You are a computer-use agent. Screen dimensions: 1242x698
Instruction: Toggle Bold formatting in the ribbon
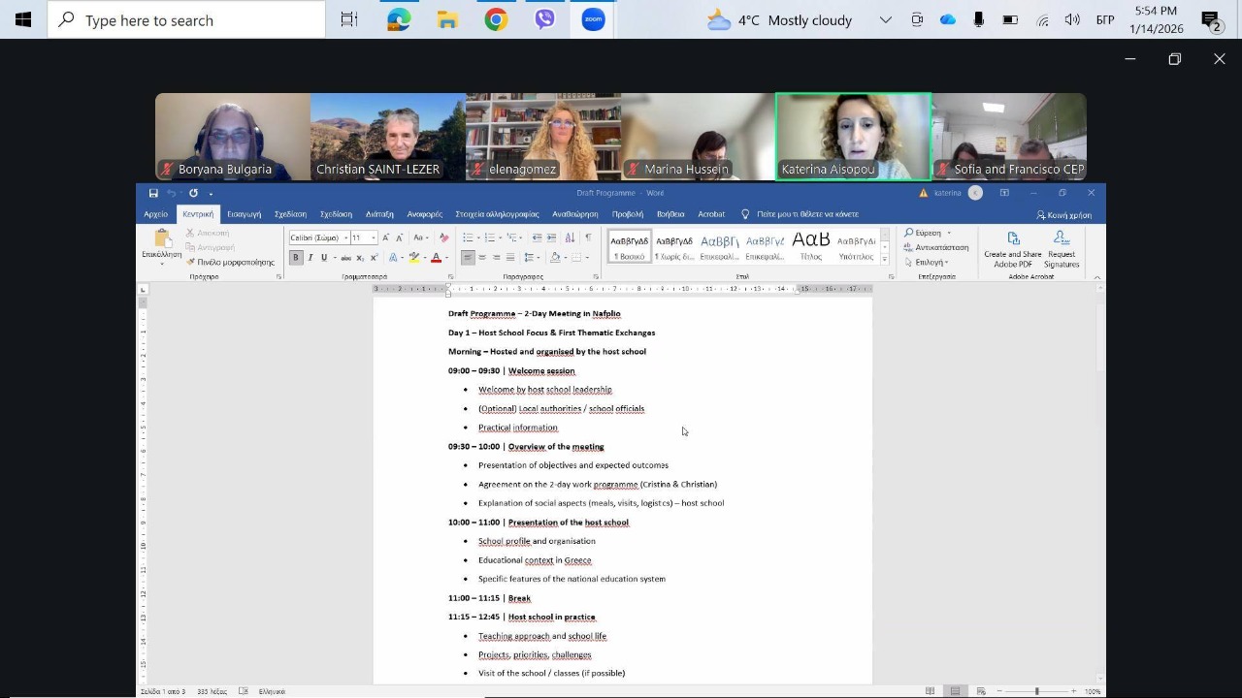pos(296,258)
